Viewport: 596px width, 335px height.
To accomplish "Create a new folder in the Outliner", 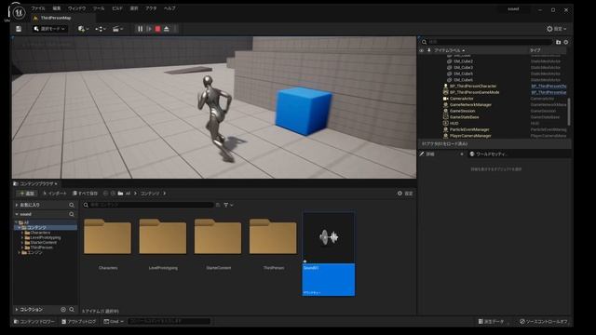I will (x=558, y=42).
